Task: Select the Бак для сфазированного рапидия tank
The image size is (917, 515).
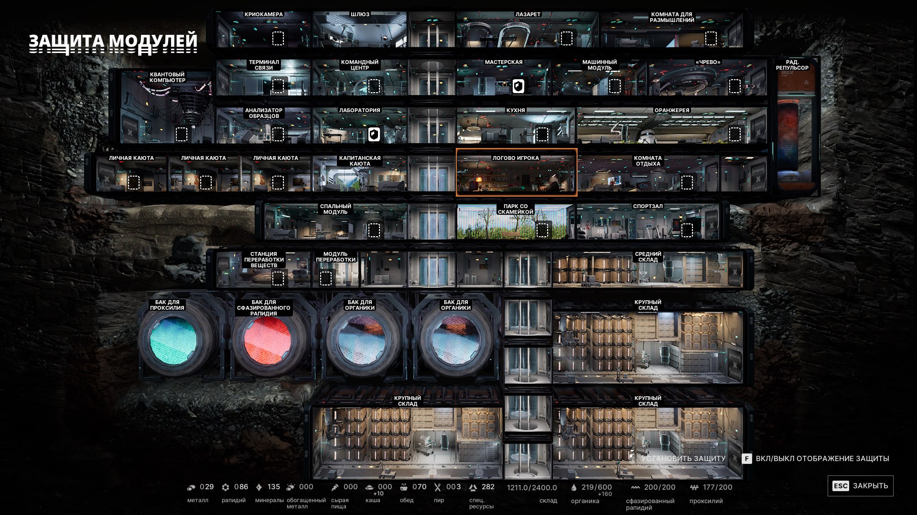Action: point(268,339)
